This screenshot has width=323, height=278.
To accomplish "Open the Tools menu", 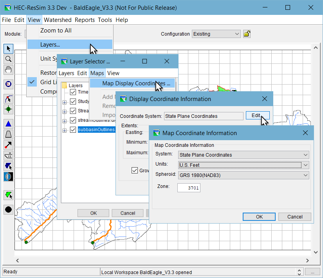I will pos(105,20).
